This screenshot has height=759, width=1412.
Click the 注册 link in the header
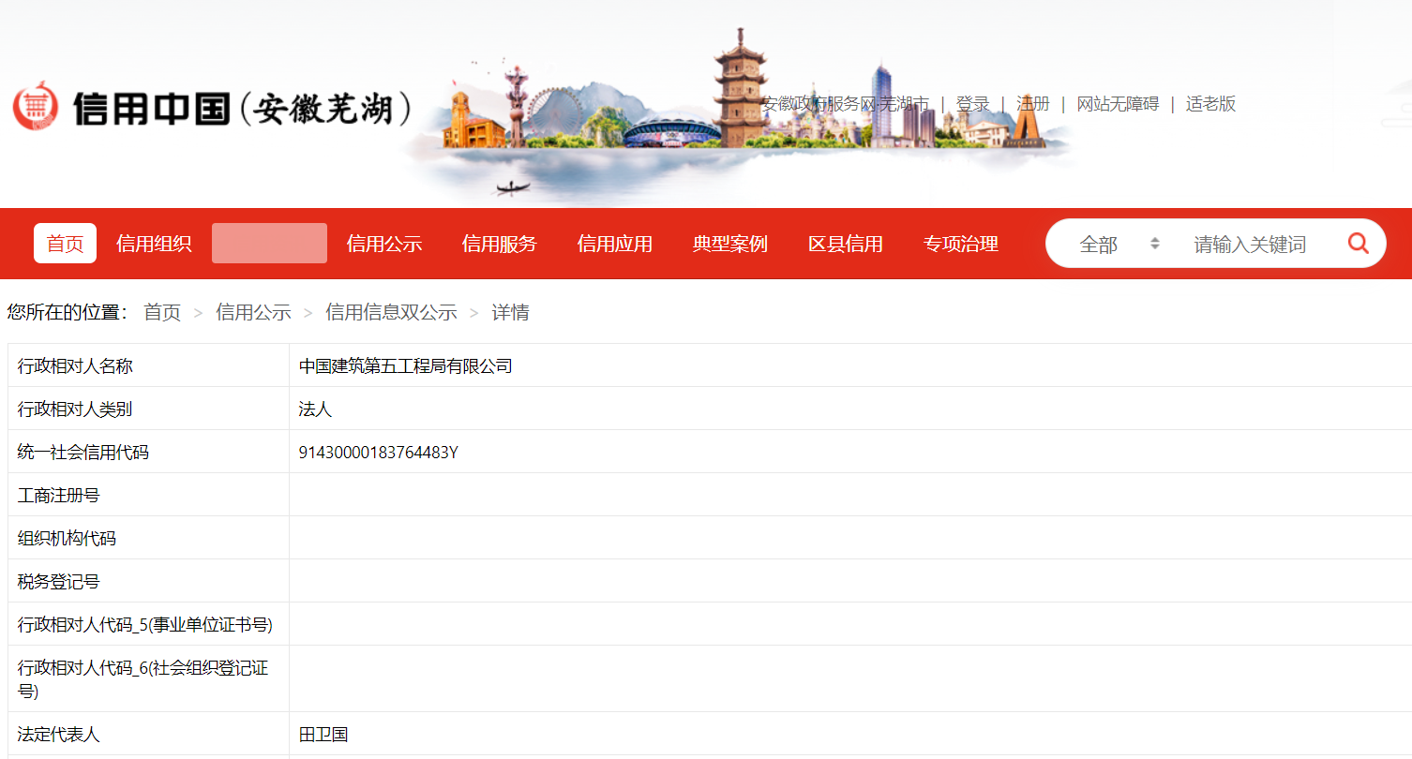point(1033,104)
